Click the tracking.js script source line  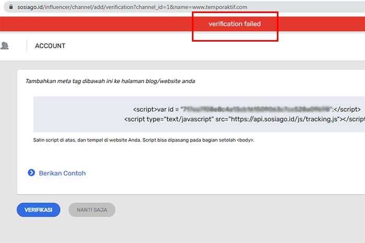click(245, 119)
